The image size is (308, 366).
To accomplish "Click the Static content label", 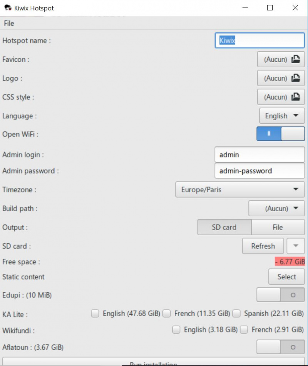I will pyautogui.click(x=23, y=277).
